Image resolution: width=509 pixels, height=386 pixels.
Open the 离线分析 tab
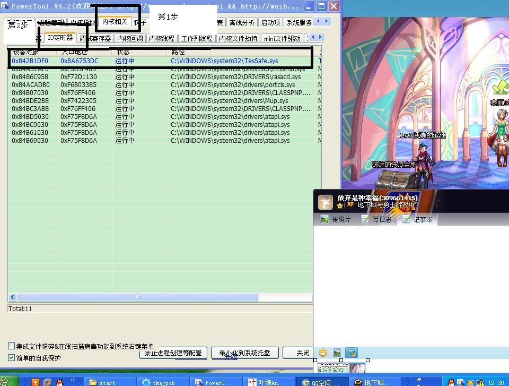click(x=242, y=22)
